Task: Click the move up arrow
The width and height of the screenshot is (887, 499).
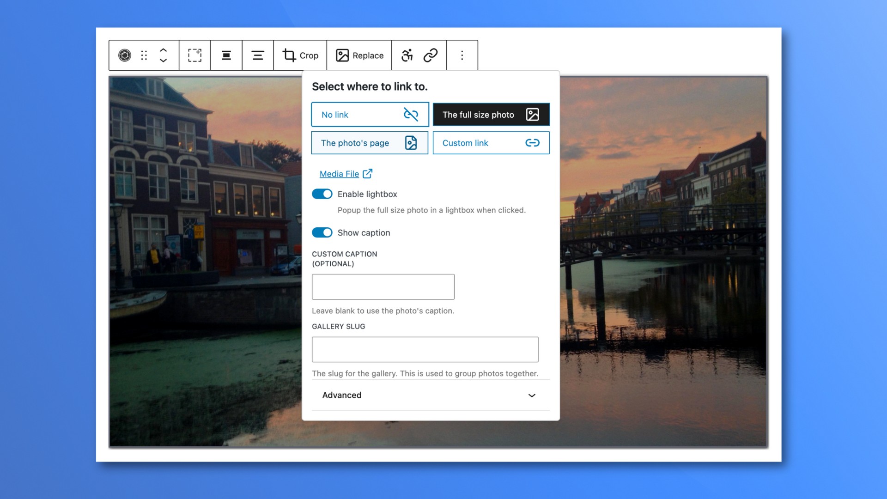Action: [x=163, y=50]
